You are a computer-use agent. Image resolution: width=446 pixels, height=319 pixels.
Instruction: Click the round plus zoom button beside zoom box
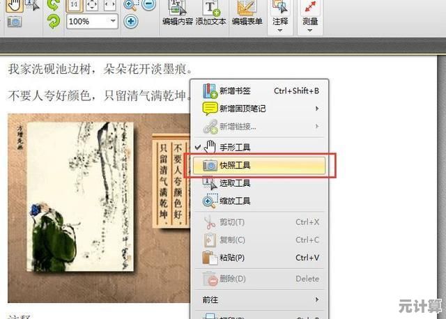click(130, 22)
